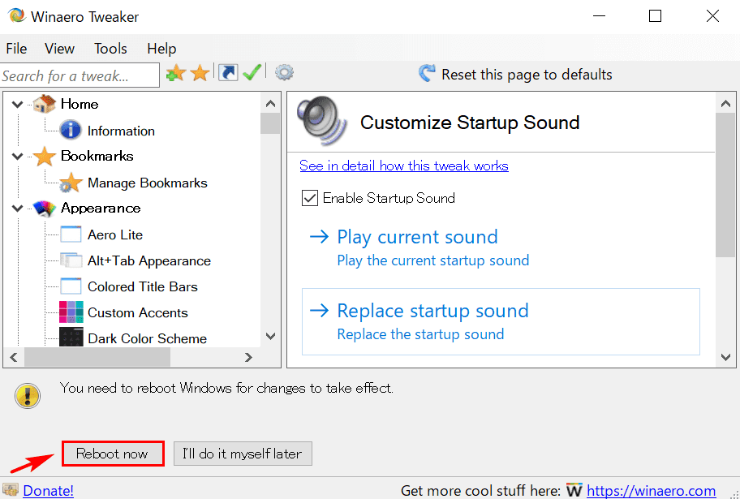Open the File menu

pos(16,49)
